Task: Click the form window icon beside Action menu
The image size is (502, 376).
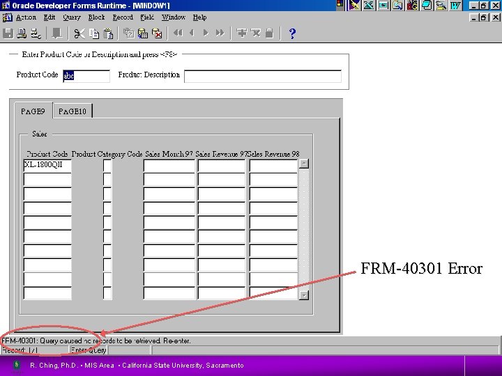Action: pyautogui.click(x=8, y=17)
